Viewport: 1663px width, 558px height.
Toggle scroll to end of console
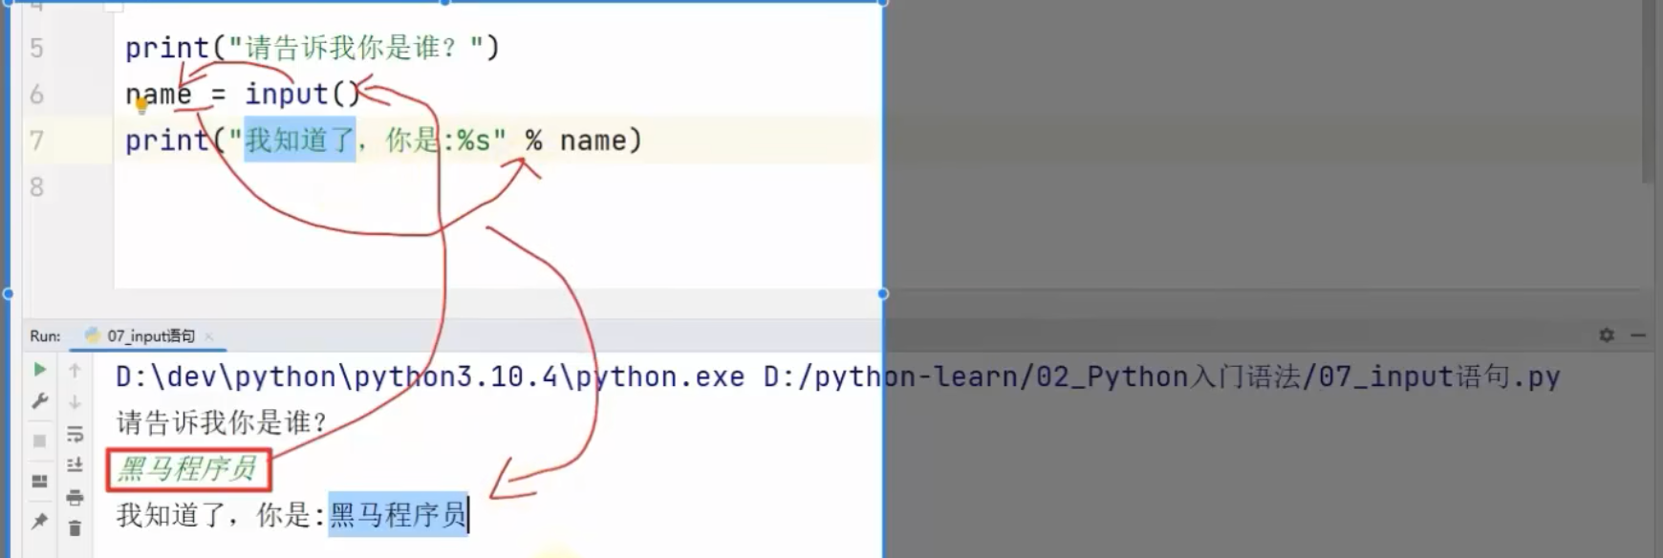[x=75, y=465]
